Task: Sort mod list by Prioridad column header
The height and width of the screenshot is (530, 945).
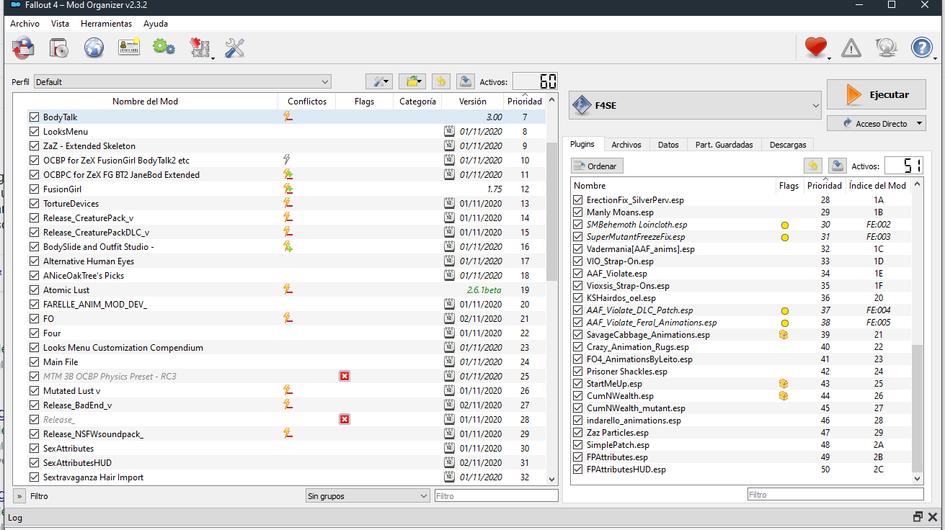Action: point(524,102)
